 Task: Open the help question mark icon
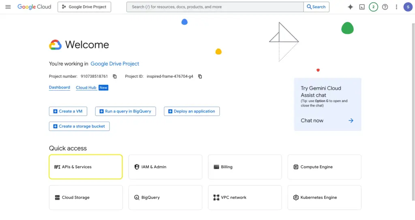(x=385, y=7)
